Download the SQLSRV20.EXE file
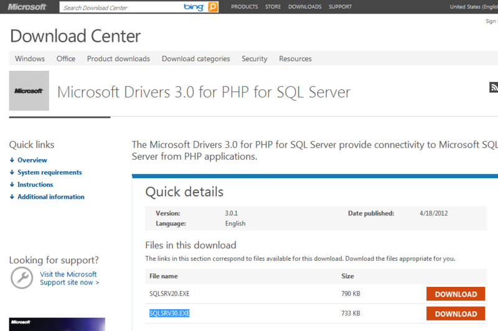This screenshot has height=331, width=498. 456,294
